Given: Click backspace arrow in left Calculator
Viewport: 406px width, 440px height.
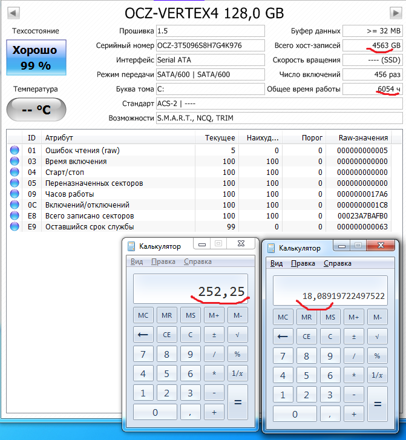Looking at the screenshot, I should tap(143, 335).
